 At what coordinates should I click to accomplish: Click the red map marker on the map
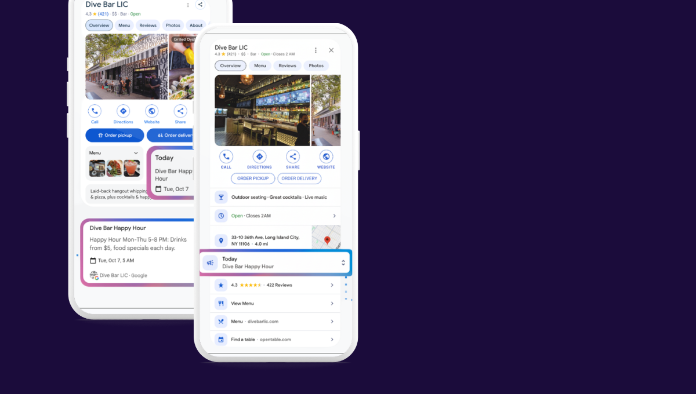click(x=327, y=240)
